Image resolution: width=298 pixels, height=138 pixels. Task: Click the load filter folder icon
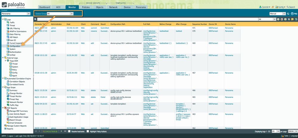[292, 19]
